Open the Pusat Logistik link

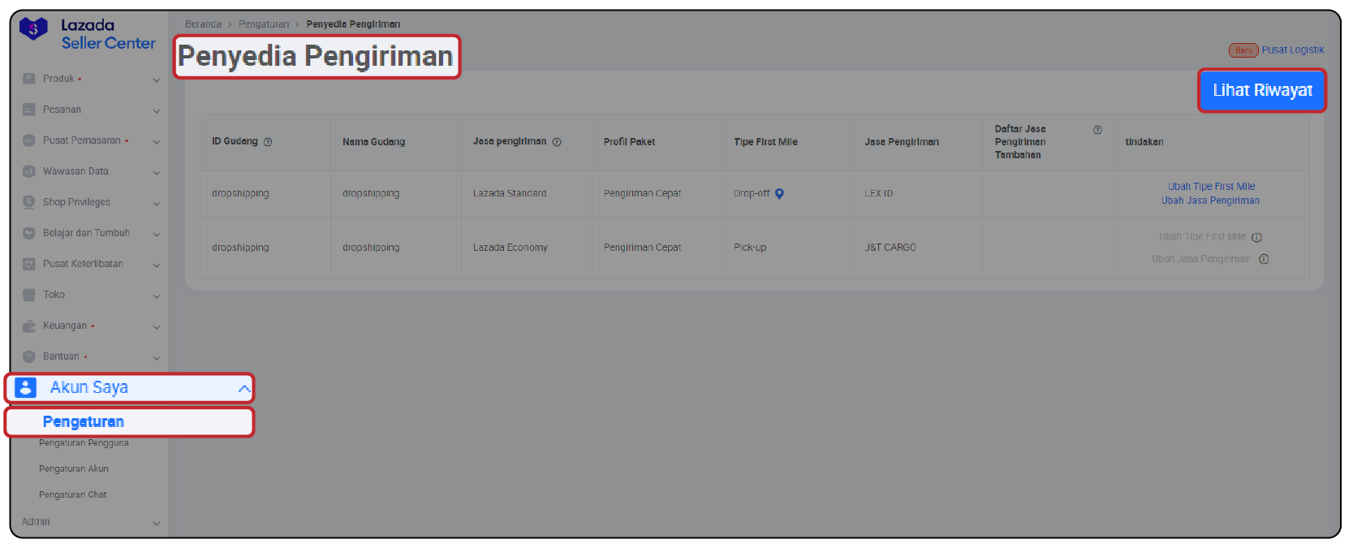click(x=1292, y=50)
